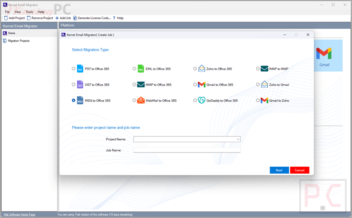Click the trial version status bar text
Viewport: 352px width, 218px height.
pyautogui.click(x=95, y=214)
